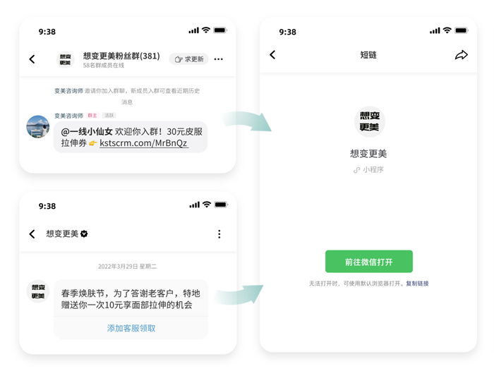Tap back arrow in fan group chat header
The image size is (494, 371).
click(x=32, y=59)
